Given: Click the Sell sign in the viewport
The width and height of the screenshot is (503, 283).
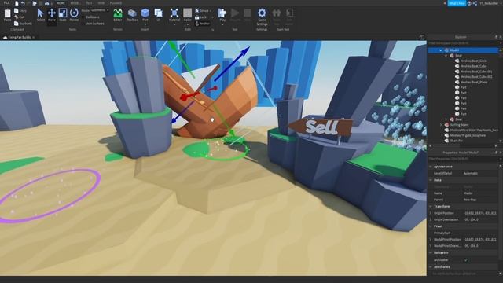Looking at the screenshot, I should pos(321,127).
